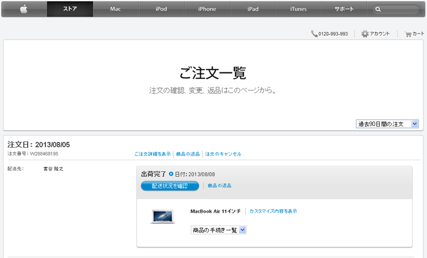The image size is (427, 258).
Task: Click the phone icon beside 0120-993-993
Action: click(314, 34)
